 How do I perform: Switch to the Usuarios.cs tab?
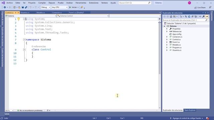click(25, 13)
